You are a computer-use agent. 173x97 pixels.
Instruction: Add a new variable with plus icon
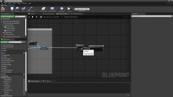pos(24,74)
